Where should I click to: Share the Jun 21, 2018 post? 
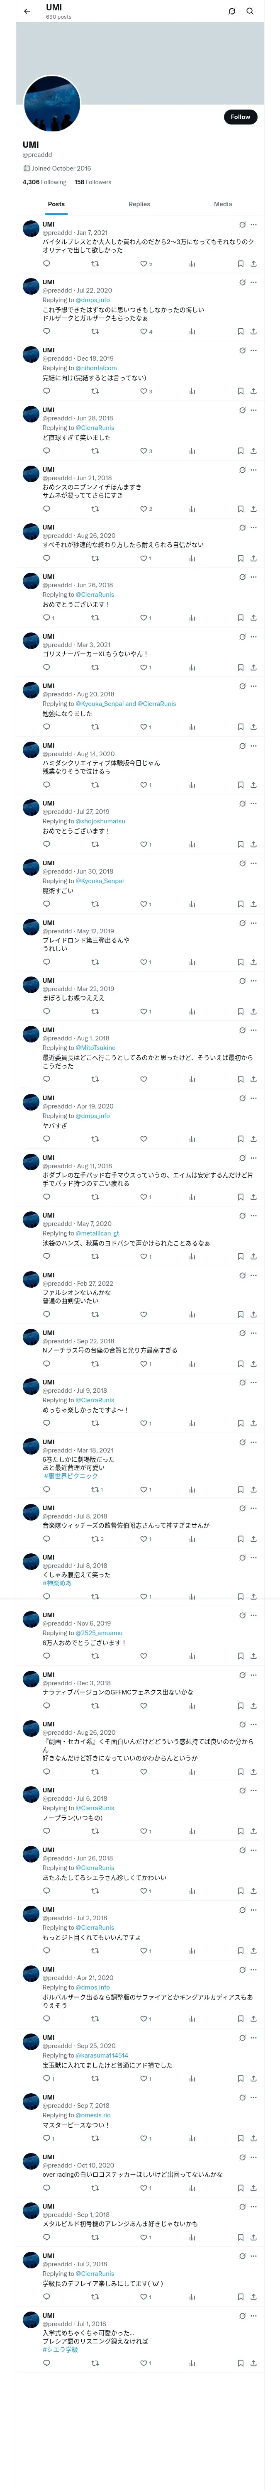point(253,508)
